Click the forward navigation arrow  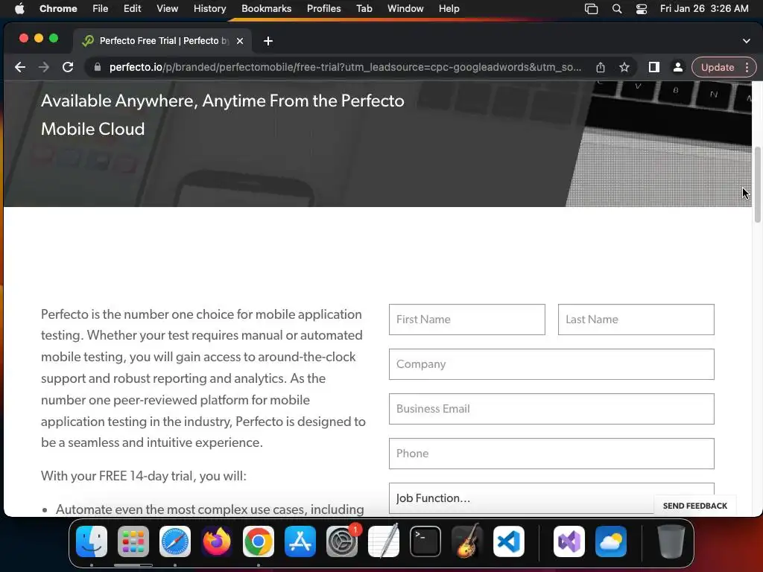click(44, 67)
